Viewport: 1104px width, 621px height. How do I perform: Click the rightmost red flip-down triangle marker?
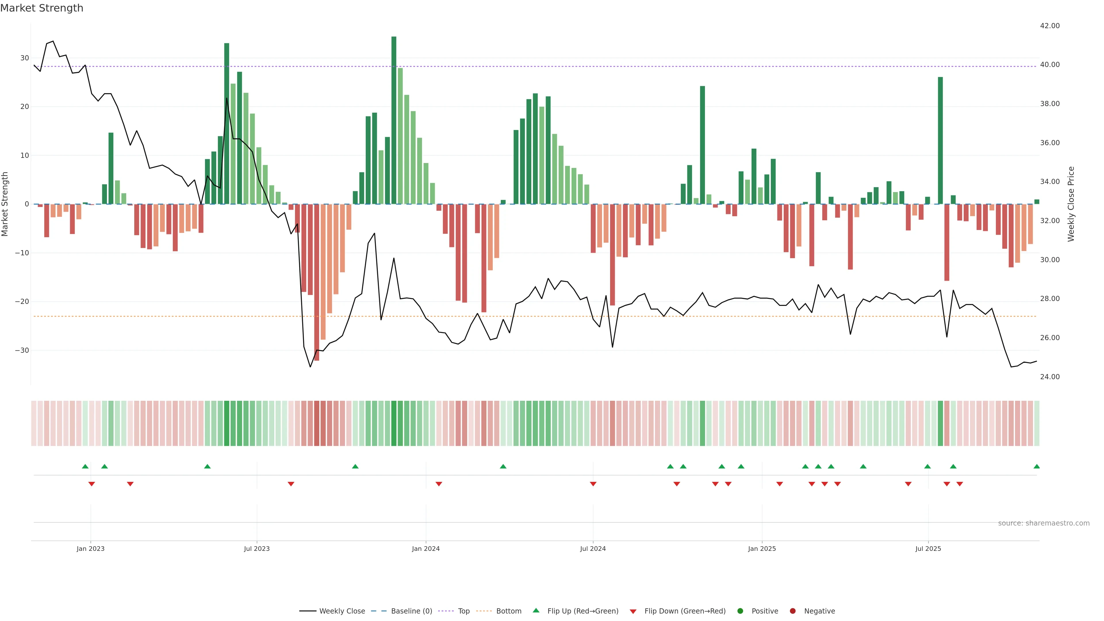960,484
